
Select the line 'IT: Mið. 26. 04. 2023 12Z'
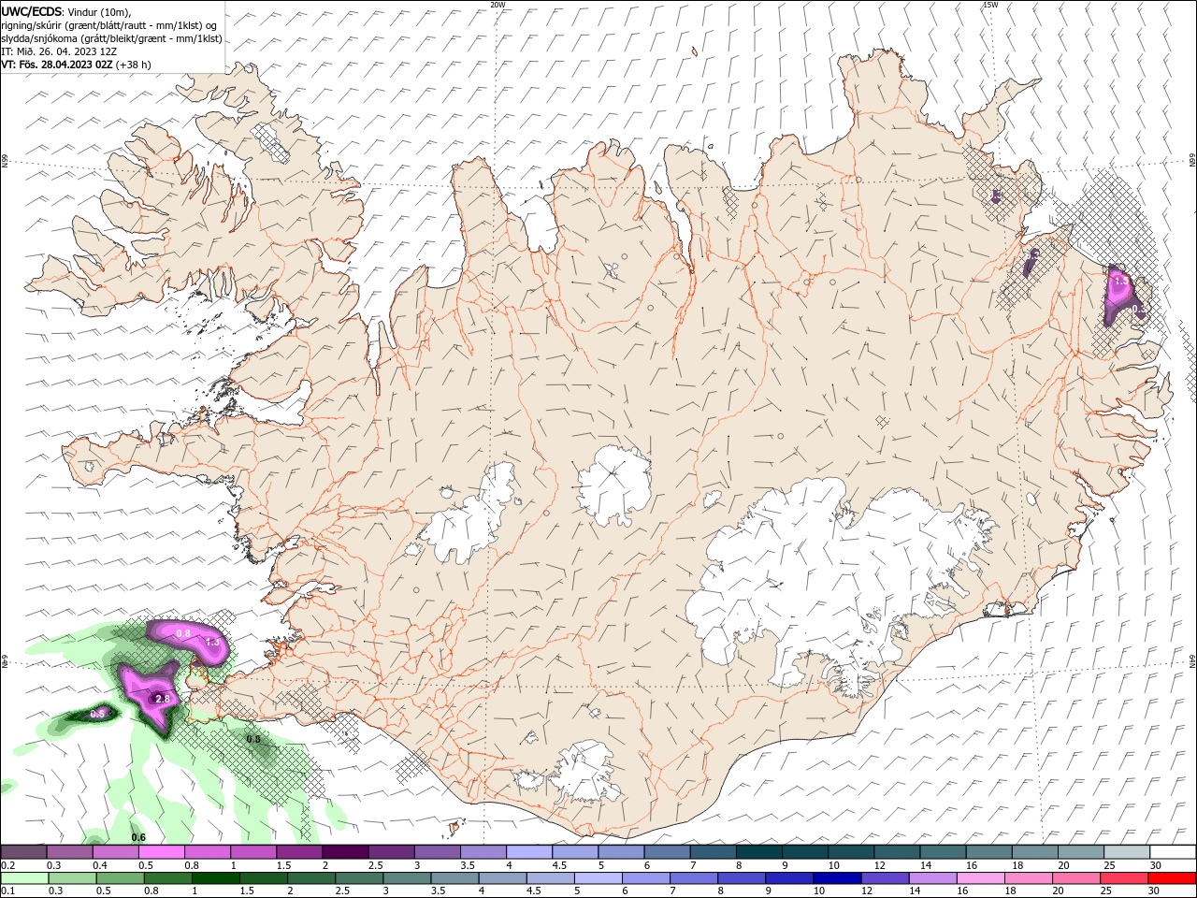click(x=59, y=51)
